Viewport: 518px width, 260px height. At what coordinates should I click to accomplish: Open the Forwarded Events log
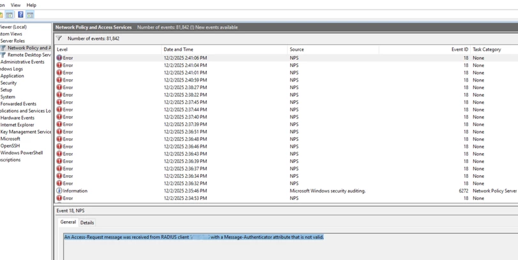tap(18, 104)
